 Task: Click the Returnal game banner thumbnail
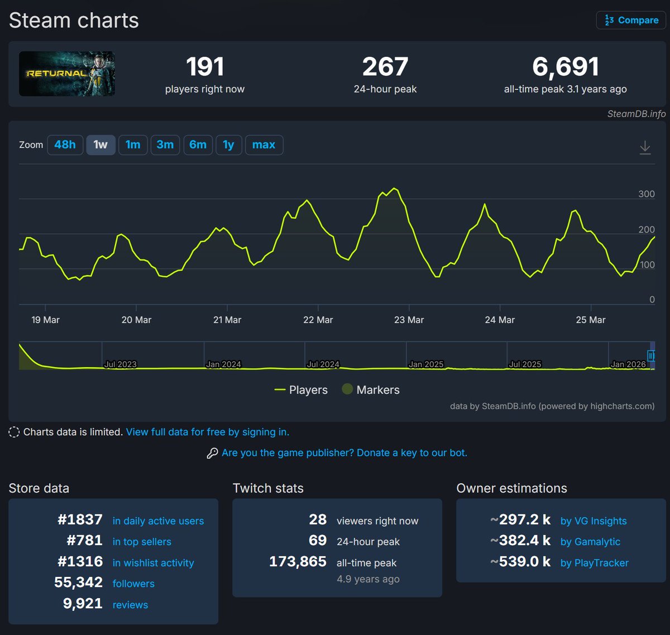[67, 74]
